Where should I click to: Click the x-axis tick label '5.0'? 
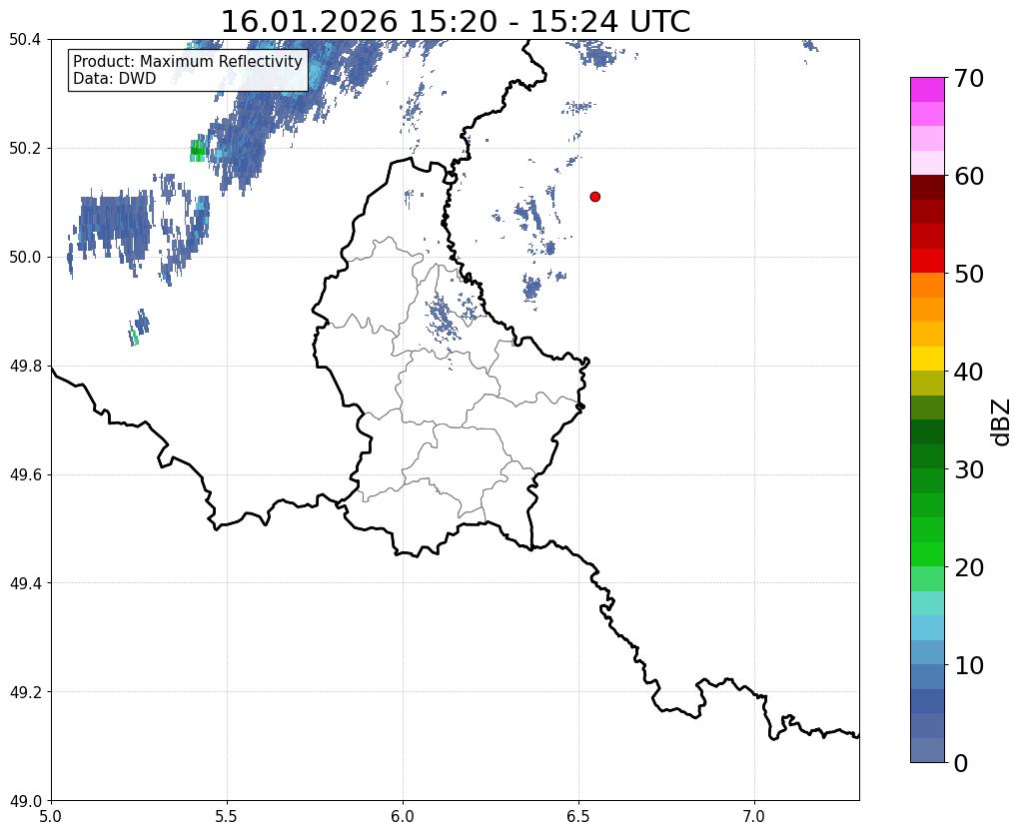pos(51,816)
